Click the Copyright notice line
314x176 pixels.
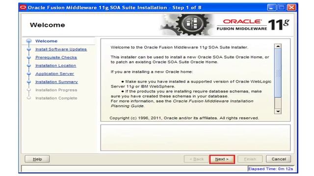[184, 118]
